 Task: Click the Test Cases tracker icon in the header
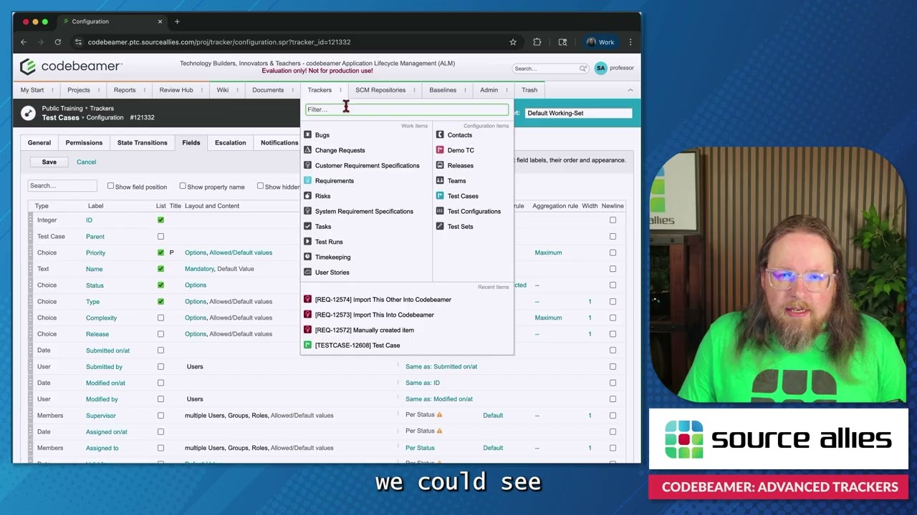pyautogui.click(x=28, y=113)
